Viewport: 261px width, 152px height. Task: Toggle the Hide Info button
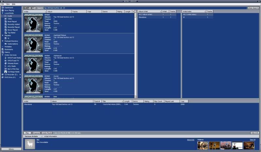pos(255,133)
